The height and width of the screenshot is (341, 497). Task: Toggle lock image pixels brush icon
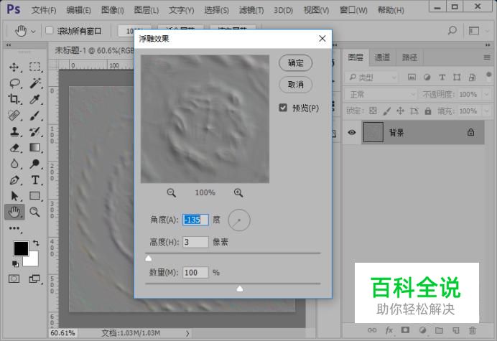coord(386,111)
